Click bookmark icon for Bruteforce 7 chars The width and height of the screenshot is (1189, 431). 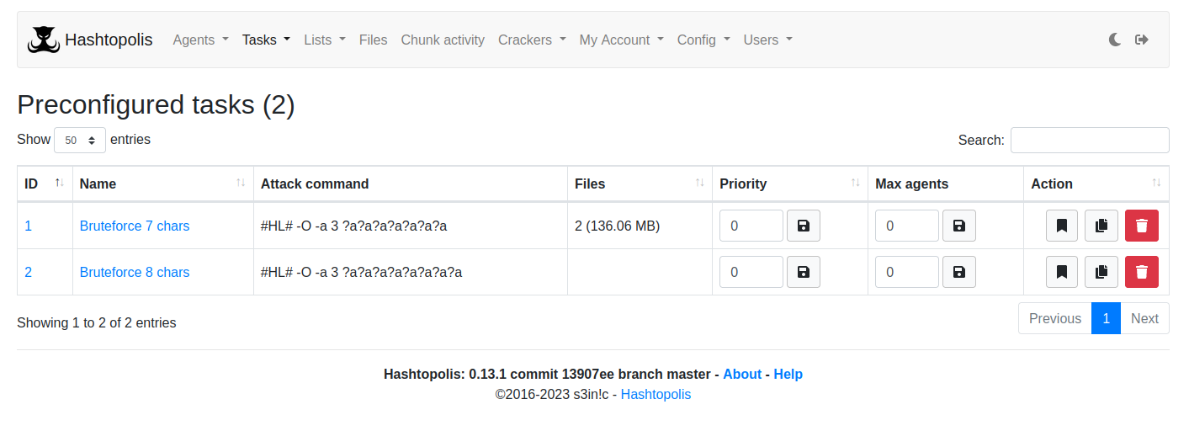1062,226
